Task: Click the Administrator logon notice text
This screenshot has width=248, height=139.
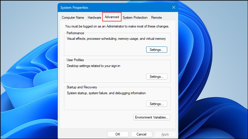Action: point(117,26)
